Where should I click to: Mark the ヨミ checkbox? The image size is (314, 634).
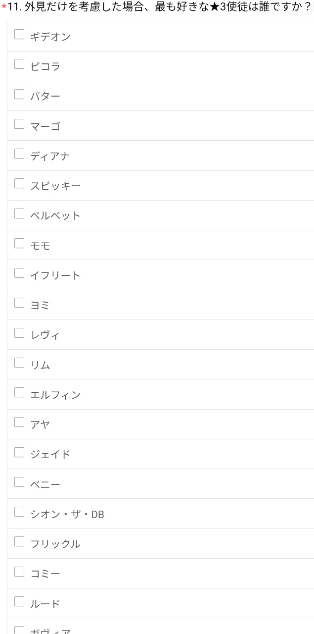pos(19,303)
